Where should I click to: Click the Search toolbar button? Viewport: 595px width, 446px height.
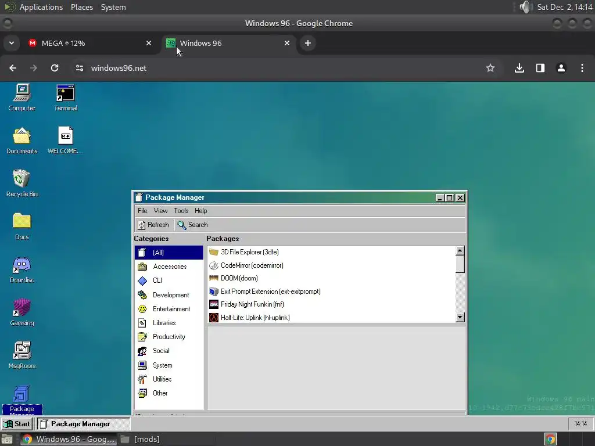(192, 225)
